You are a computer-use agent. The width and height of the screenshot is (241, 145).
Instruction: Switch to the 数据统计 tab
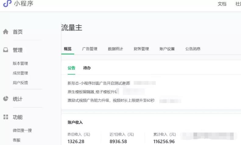[x=115, y=49]
